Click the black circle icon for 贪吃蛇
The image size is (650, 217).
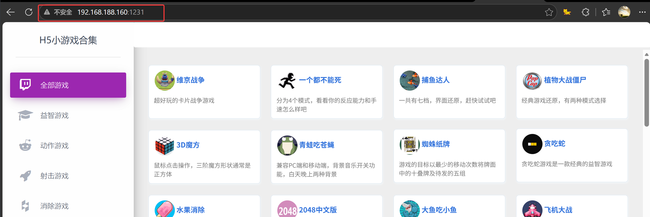tap(532, 144)
